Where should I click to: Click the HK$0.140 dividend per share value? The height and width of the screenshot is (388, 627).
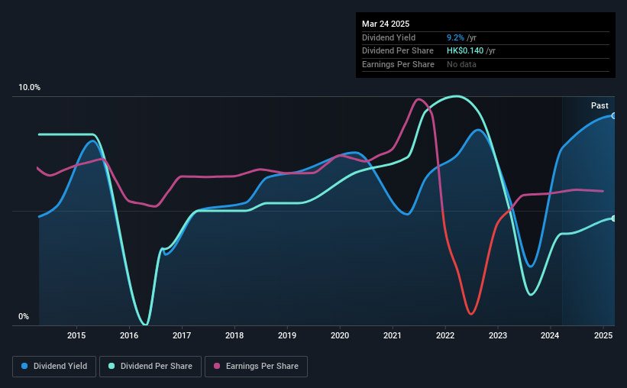coord(465,51)
